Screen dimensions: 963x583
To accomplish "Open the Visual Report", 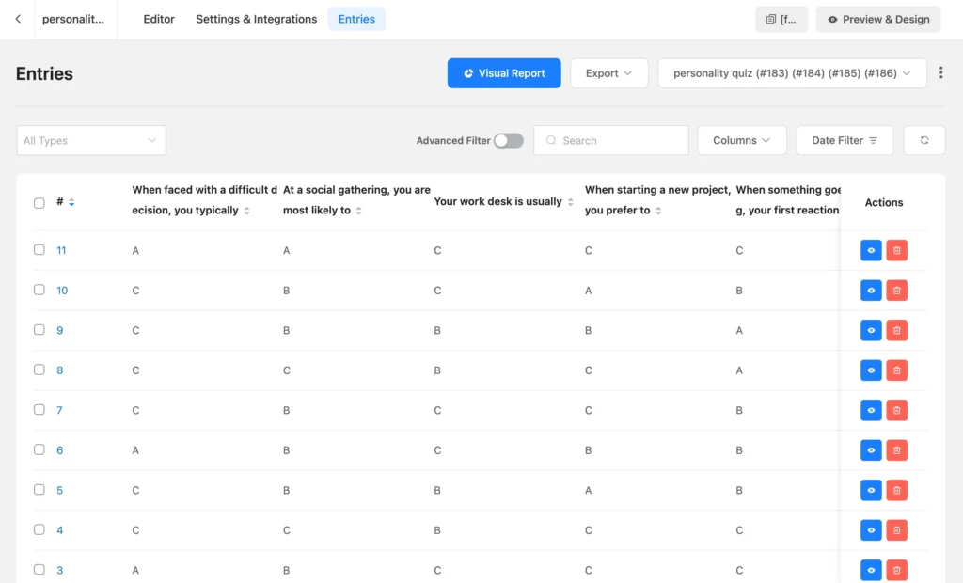I will click(504, 73).
